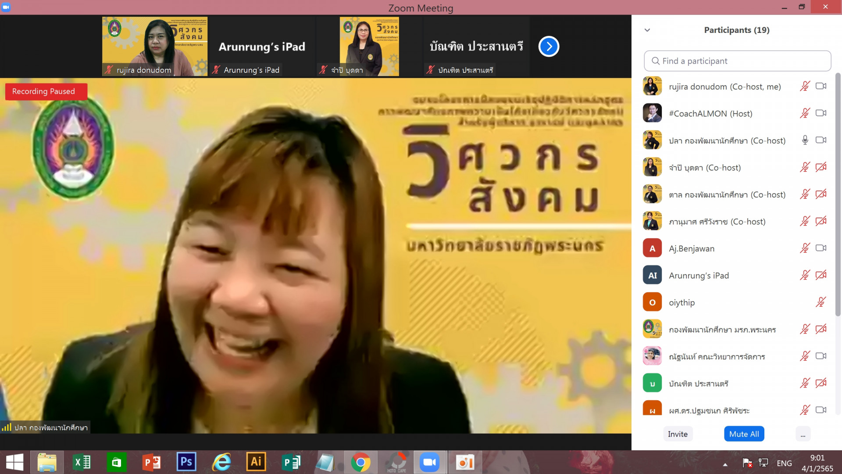Image resolution: width=842 pixels, height=474 pixels.
Task: Show next participants with blue arrow
Action: coord(549,47)
